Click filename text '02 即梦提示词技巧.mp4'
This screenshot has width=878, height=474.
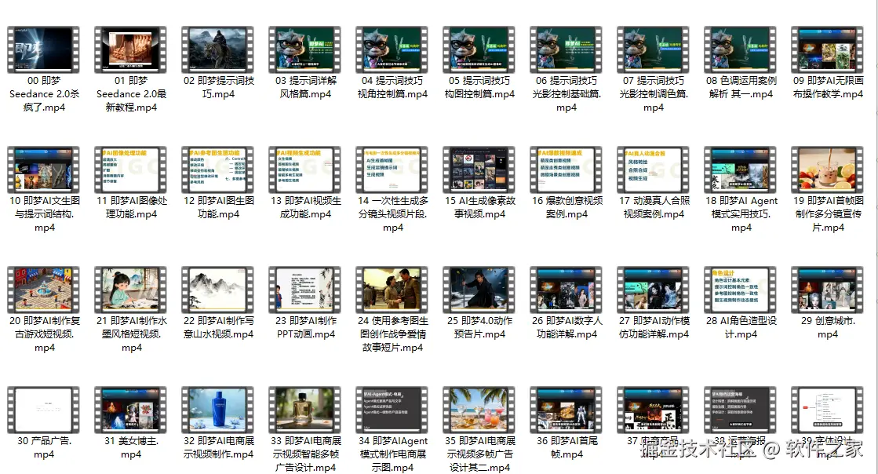(218, 87)
